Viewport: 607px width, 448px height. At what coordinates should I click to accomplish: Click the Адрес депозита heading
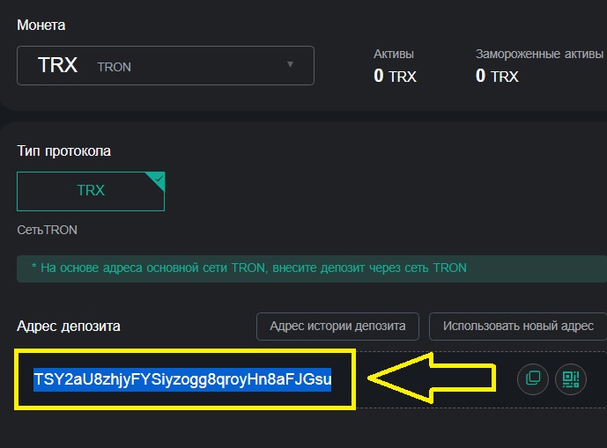coord(69,327)
